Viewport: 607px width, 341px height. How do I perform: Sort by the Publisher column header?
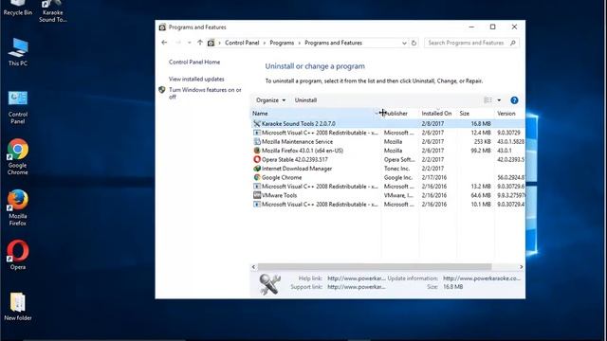400,114
